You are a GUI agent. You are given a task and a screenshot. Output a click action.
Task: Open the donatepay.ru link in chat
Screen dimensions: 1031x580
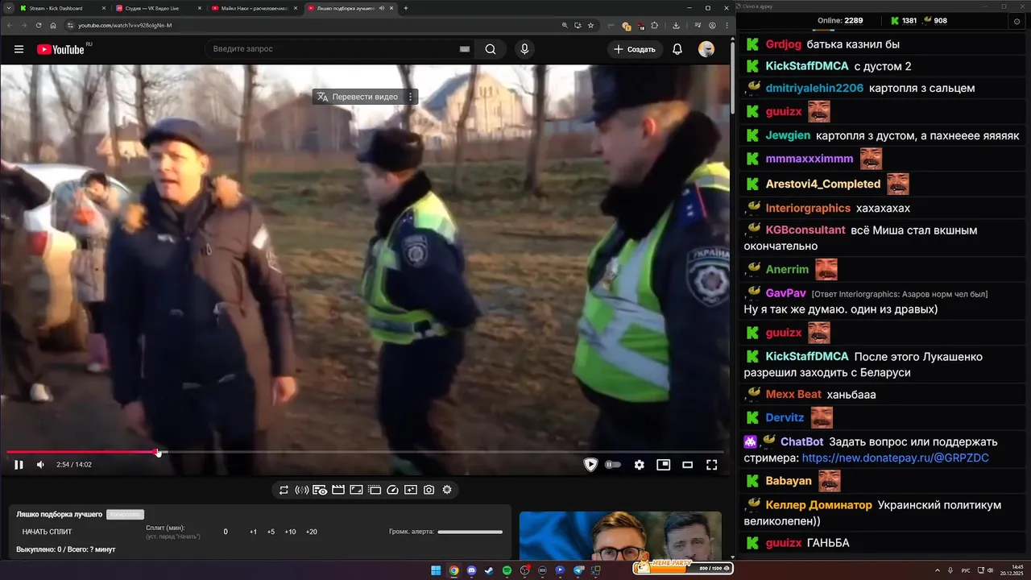coord(895,458)
